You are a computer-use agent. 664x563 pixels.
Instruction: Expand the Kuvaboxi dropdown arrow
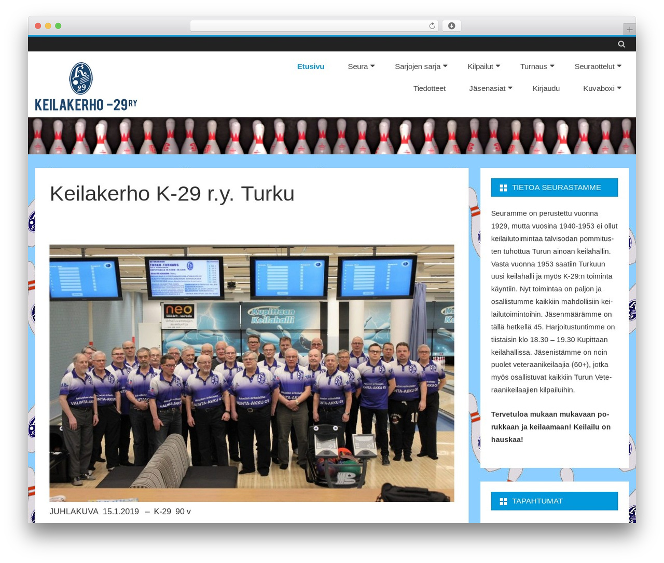(x=619, y=88)
